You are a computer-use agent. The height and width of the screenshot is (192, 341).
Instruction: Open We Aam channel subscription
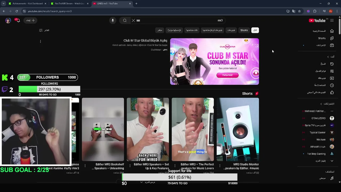318,140
